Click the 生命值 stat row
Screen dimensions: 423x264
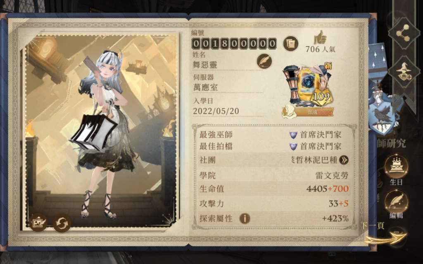point(273,188)
